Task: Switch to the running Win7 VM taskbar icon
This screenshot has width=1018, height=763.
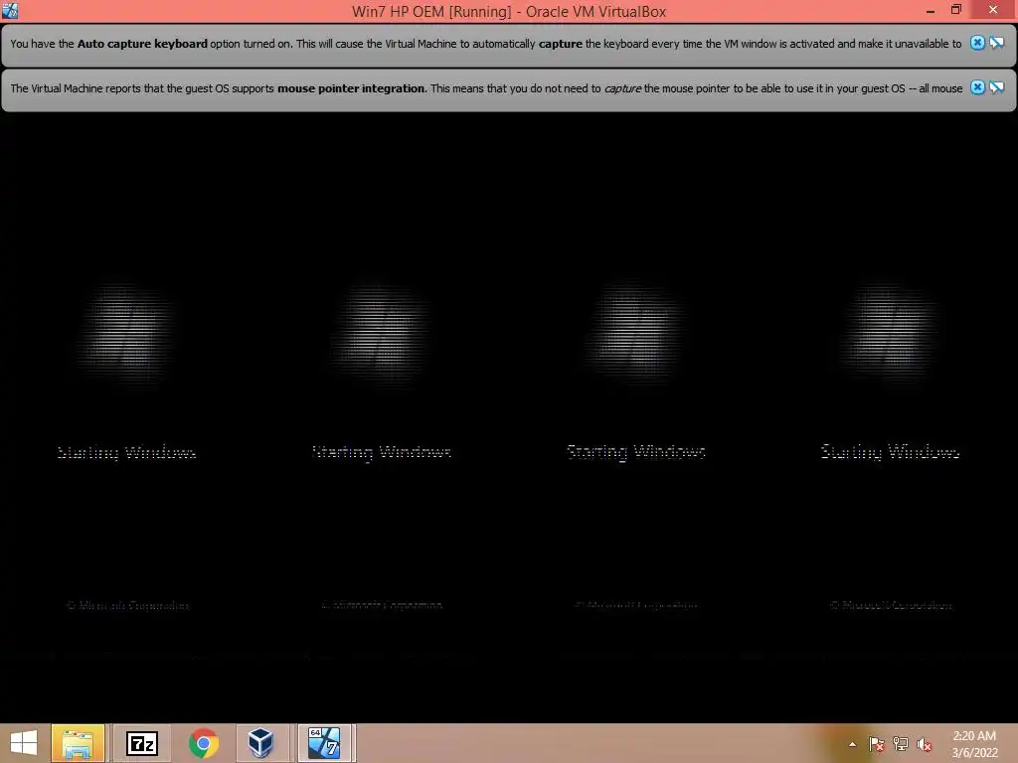Action: (x=324, y=743)
